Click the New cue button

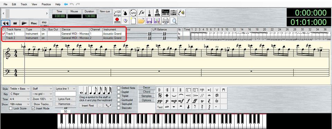pos(105,11)
